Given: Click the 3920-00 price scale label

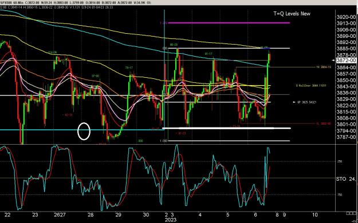Looking at the screenshot, I should pyautogui.click(x=346, y=17).
